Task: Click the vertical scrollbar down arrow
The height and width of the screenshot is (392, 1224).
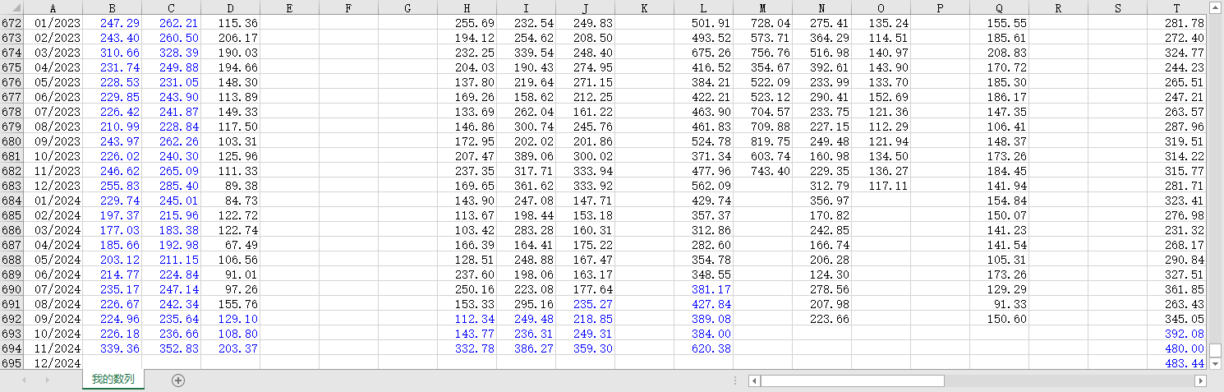Action: pyautogui.click(x=1216, y=363)
